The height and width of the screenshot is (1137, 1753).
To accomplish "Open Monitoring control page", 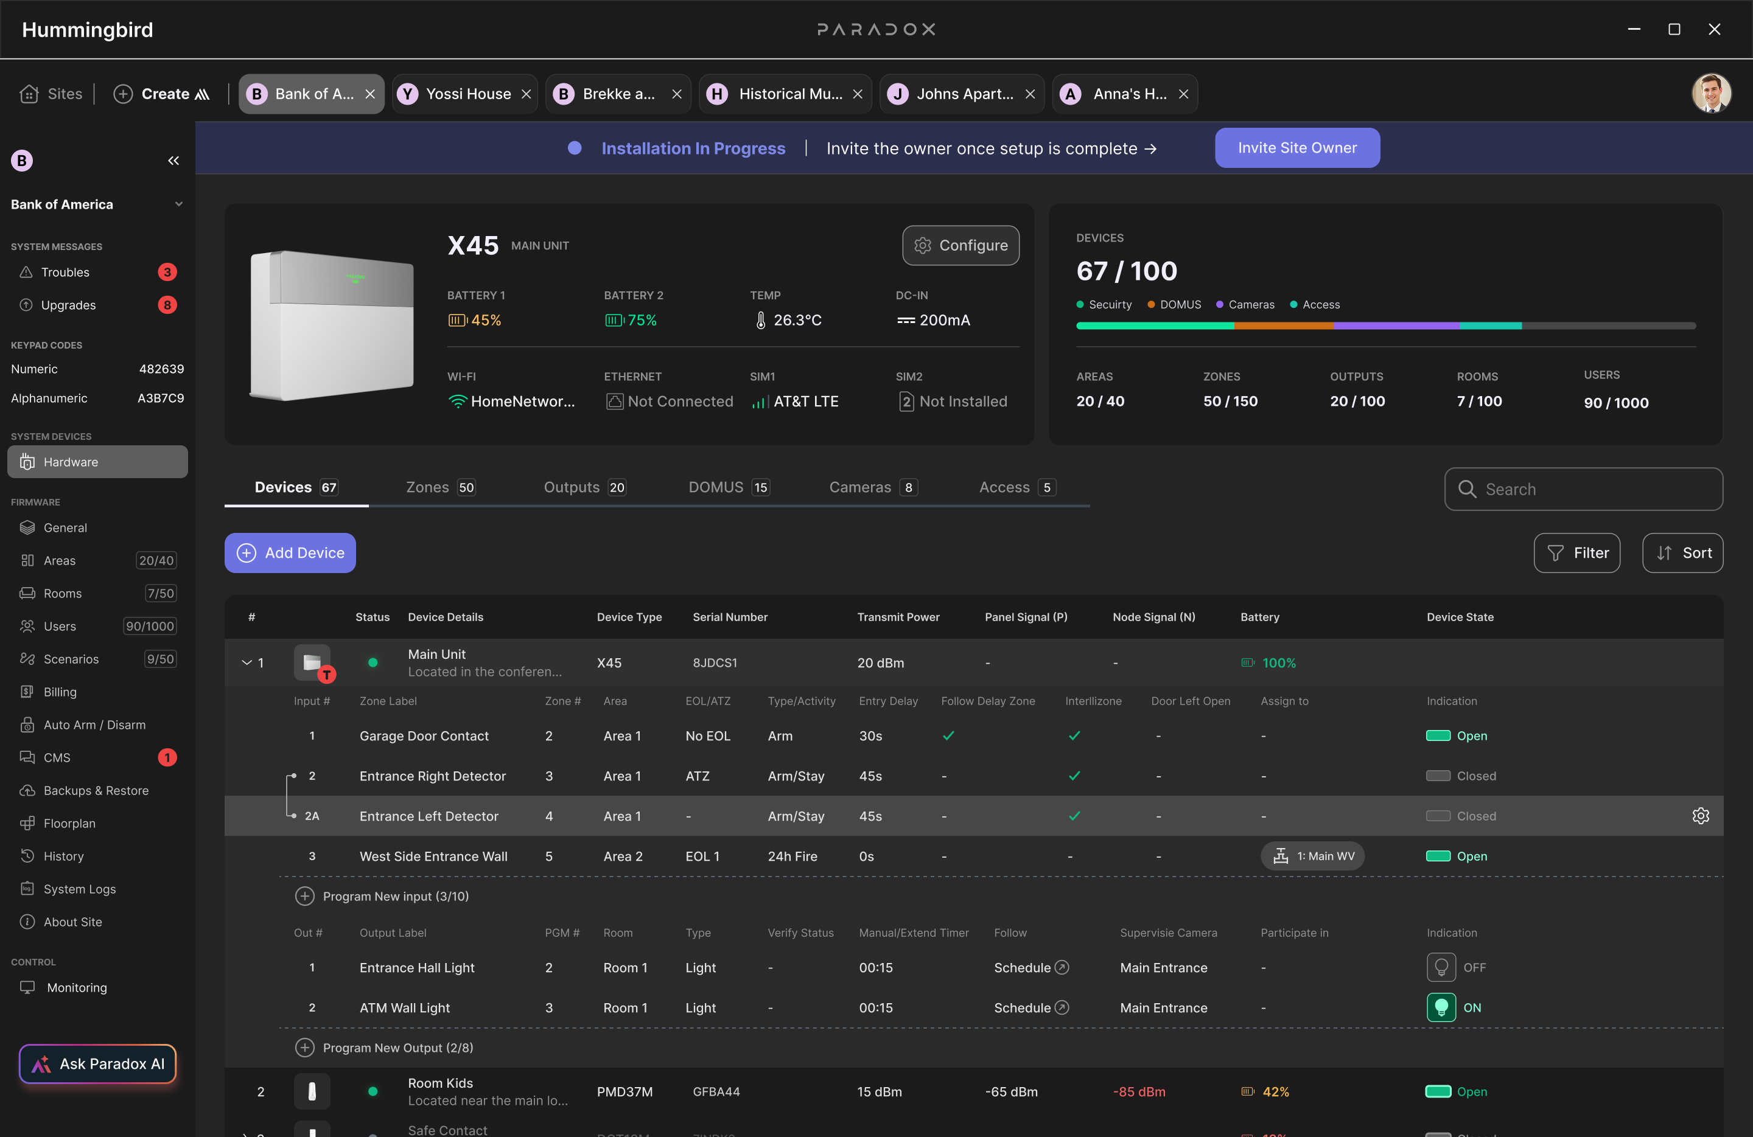I will click(x=97, y=987).
